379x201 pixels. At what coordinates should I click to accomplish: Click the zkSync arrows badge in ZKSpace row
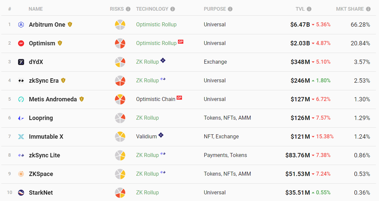[163, 172]
